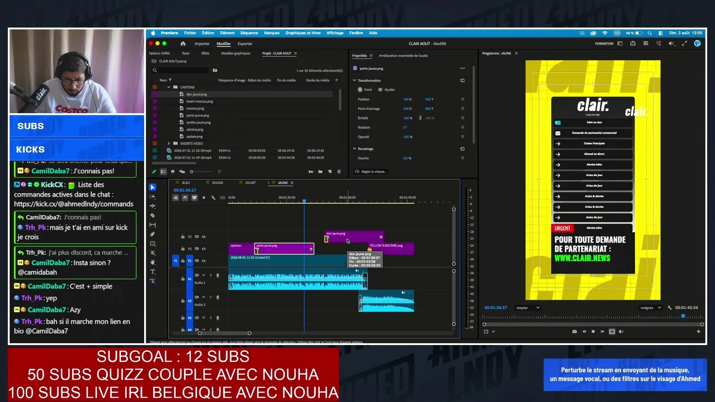Open the Fichier menu

pos(190,33)
